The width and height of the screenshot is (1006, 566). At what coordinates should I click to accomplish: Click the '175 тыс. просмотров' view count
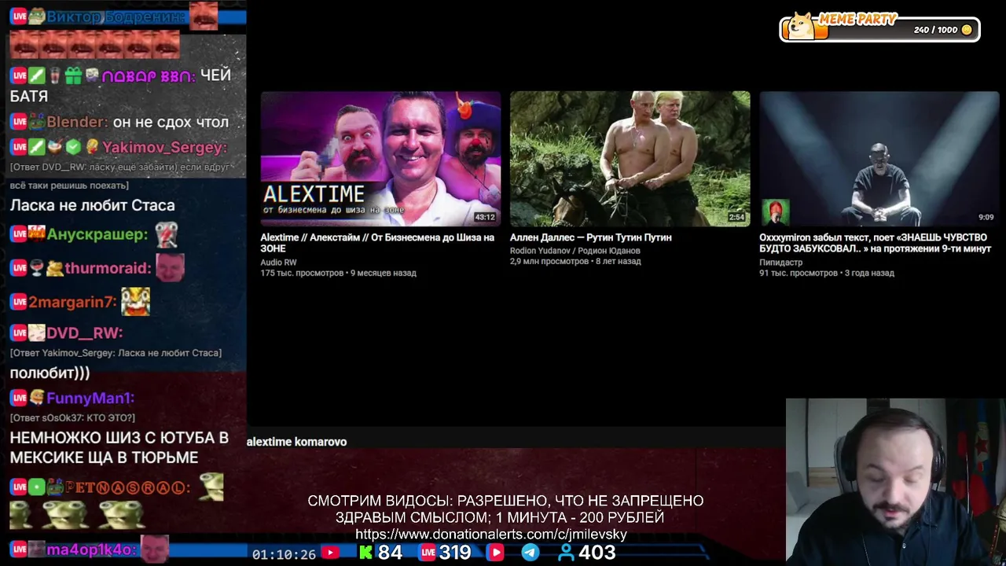302,273
